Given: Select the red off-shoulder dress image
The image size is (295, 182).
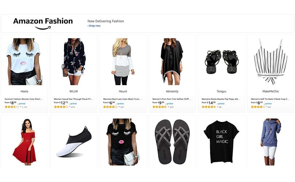Looking at the screenshot, I should pyautogui.click(x=24, y=141).
